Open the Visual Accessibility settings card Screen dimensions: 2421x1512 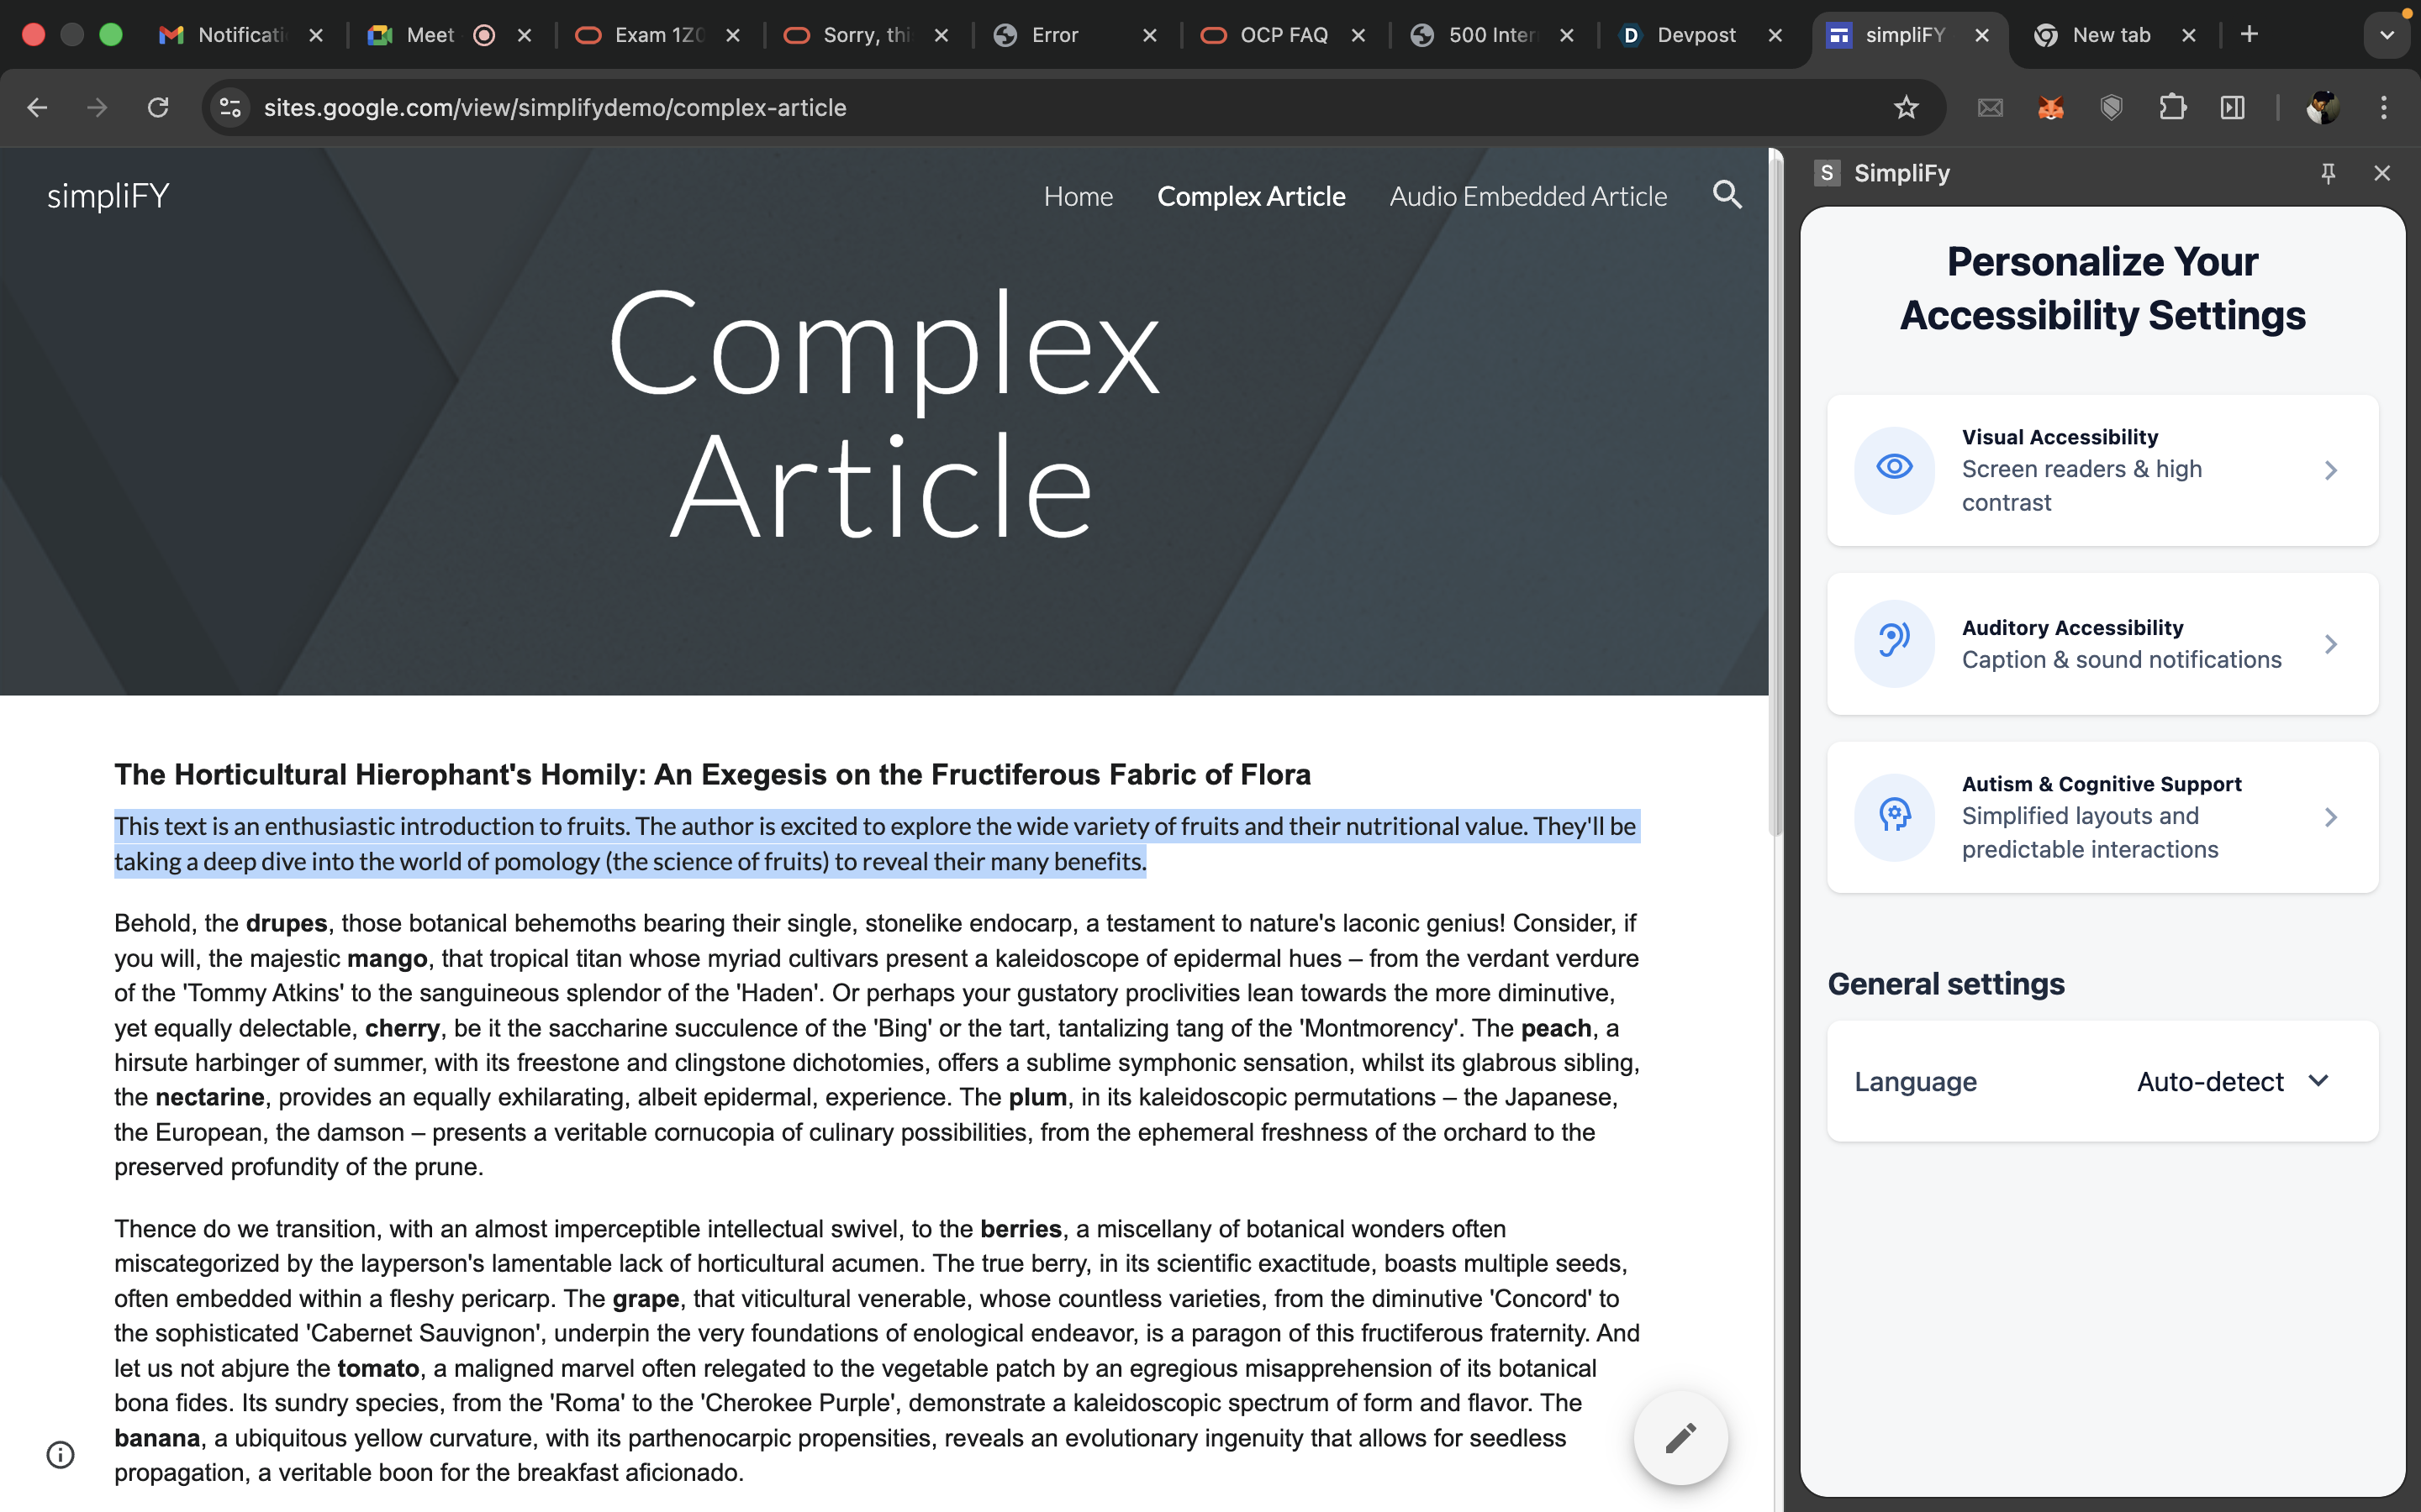(x=2102, y=470)
